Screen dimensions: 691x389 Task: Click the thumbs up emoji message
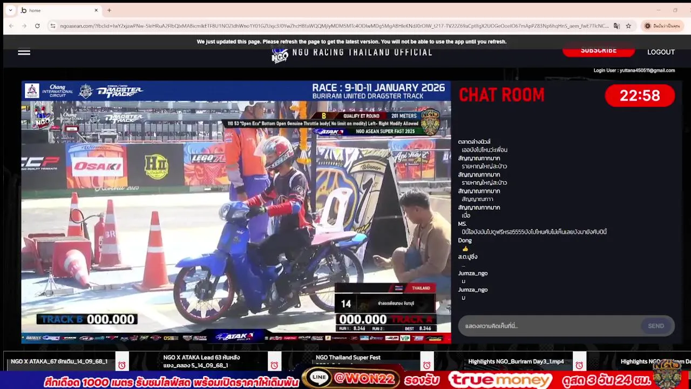465,249
